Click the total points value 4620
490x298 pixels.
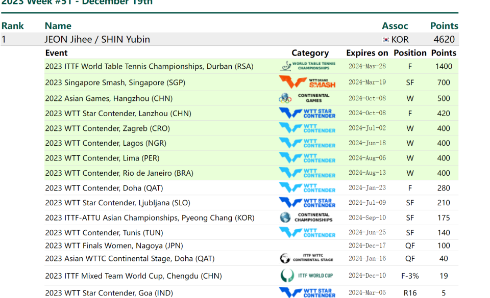(x=444, y=39)
